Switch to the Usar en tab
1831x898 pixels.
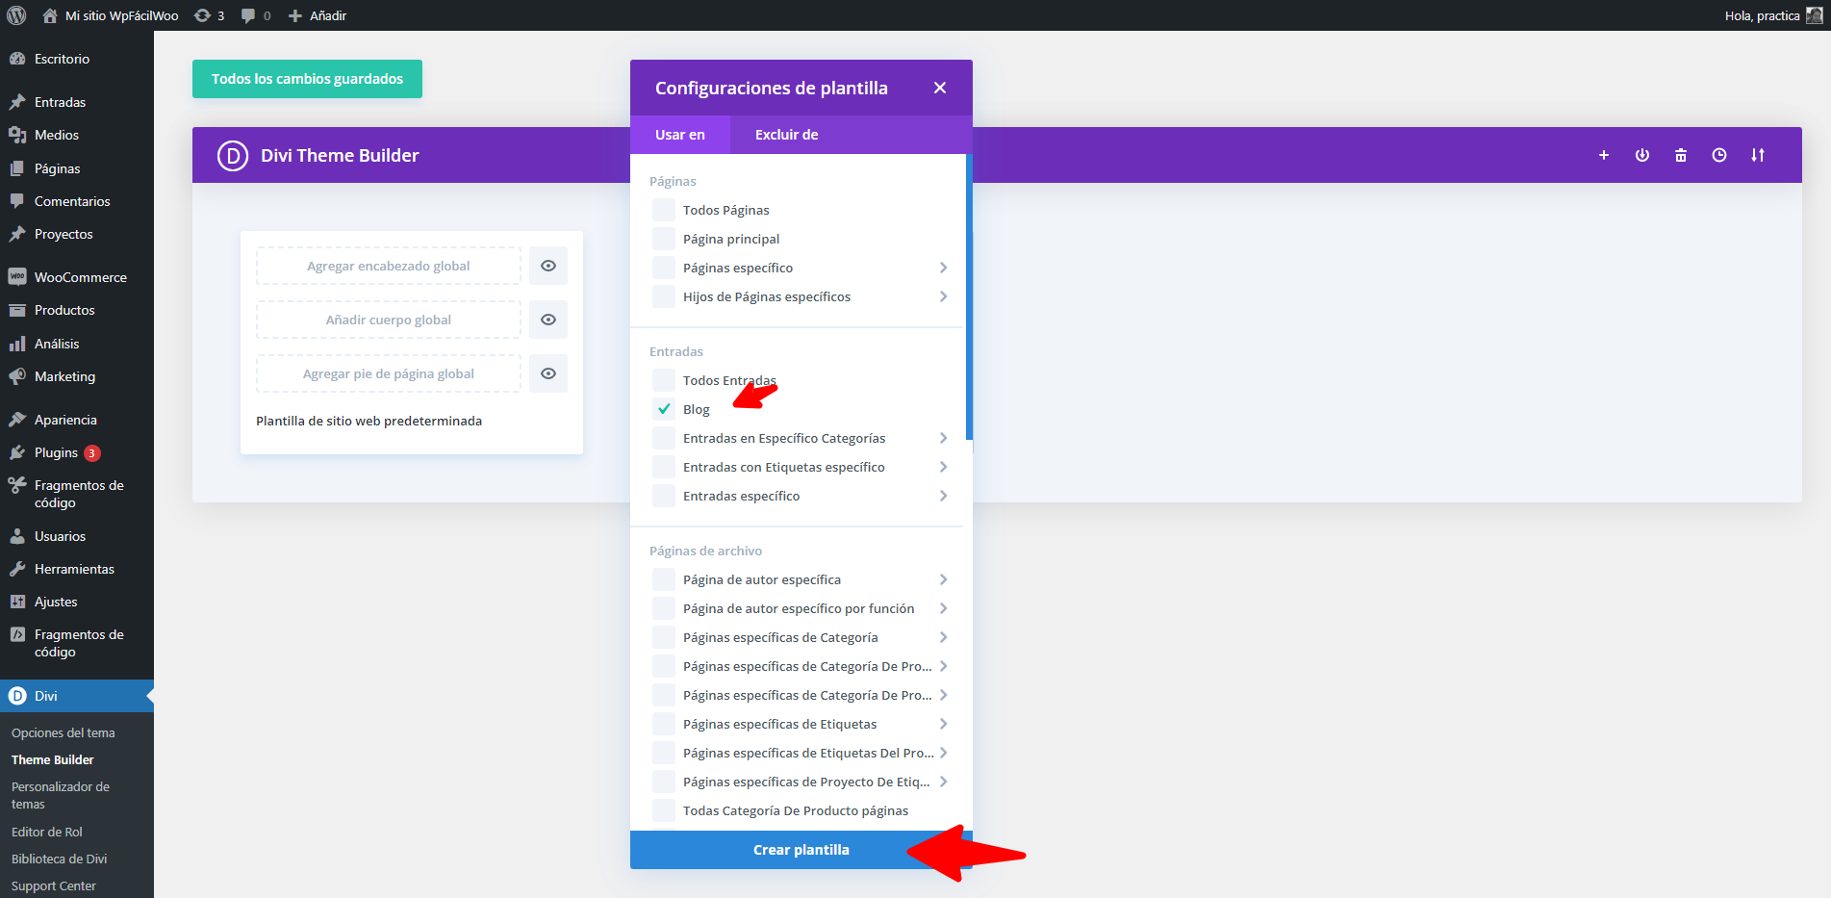pos(680,135)
